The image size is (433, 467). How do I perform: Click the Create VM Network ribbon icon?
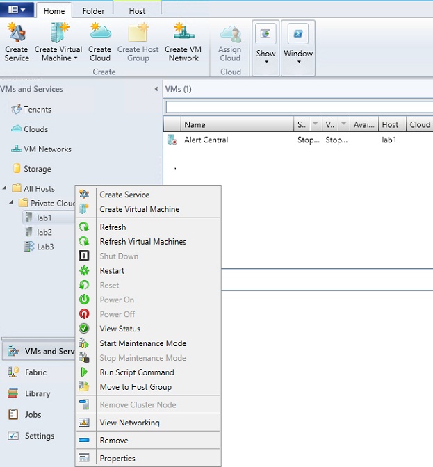click(183, 31)
